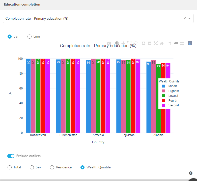Select the Bar chart radio button
The height and width of the screenshot is (181, 197).
coord(10,37)
